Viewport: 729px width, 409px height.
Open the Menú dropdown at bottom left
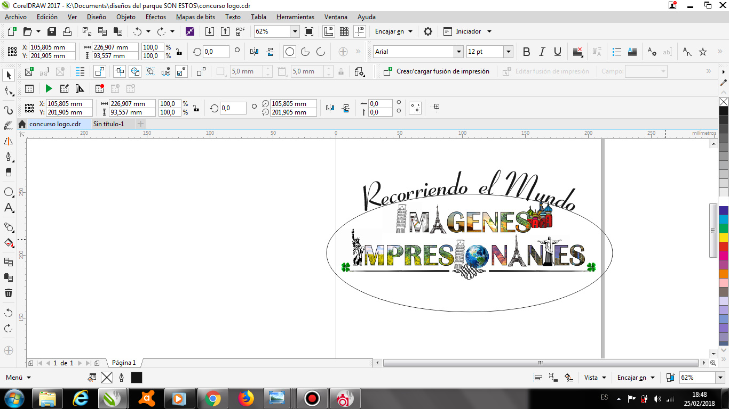point(18,378)
